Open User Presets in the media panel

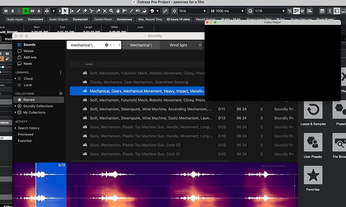(x=313, y=142)
